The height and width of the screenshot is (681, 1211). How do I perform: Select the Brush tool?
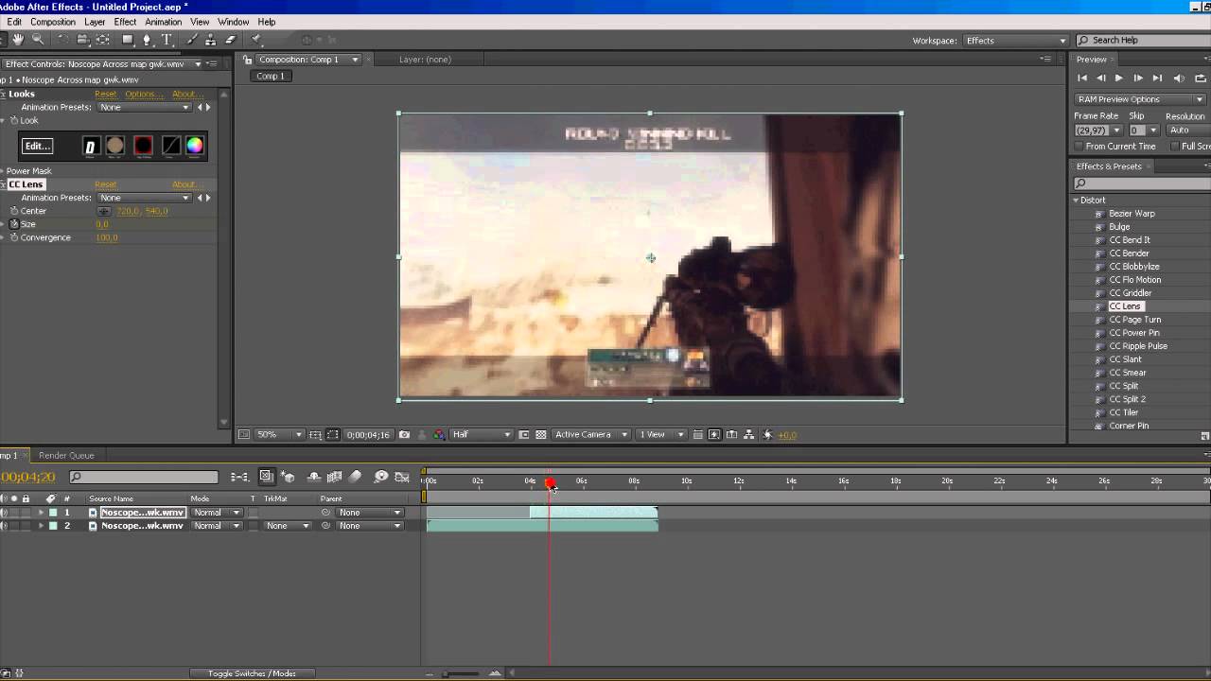pos(192,40)
